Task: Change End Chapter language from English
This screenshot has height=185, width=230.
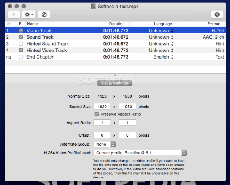Action: (x=172, y=57)
